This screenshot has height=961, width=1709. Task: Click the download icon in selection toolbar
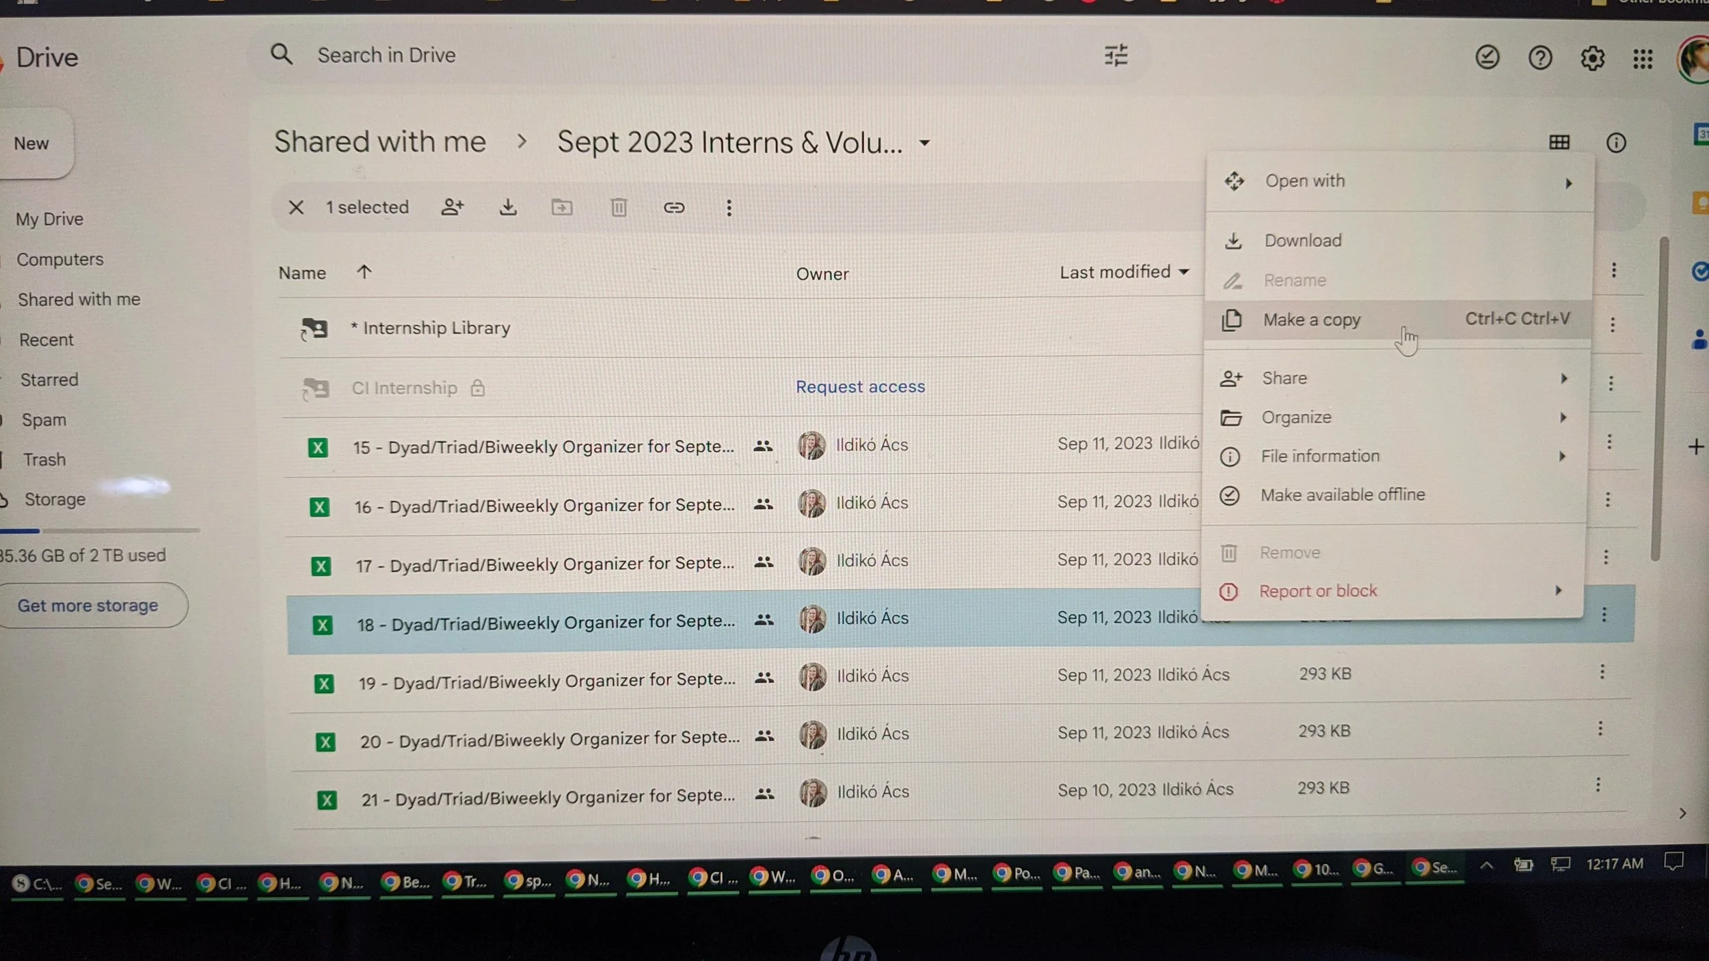pyautogui.click(x=508, y=207)
